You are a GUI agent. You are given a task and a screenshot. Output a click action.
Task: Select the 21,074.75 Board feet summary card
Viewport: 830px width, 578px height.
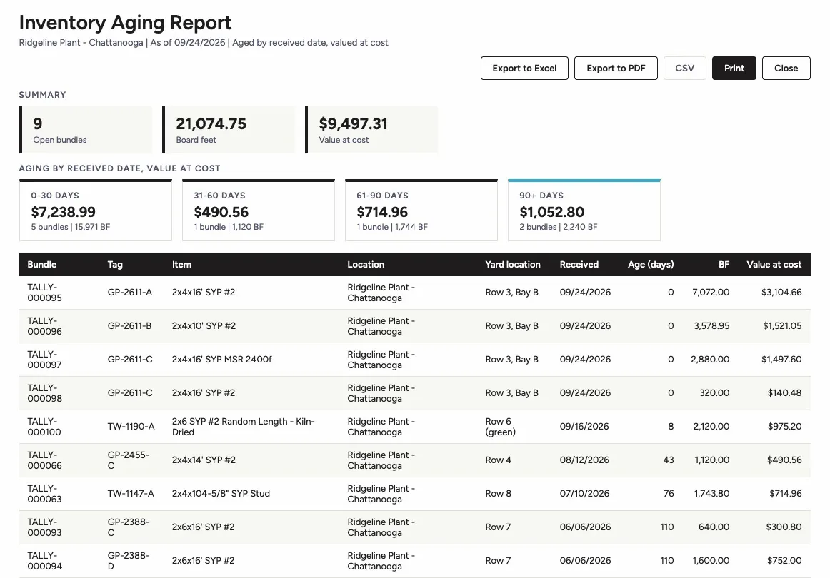pos(229,130)
